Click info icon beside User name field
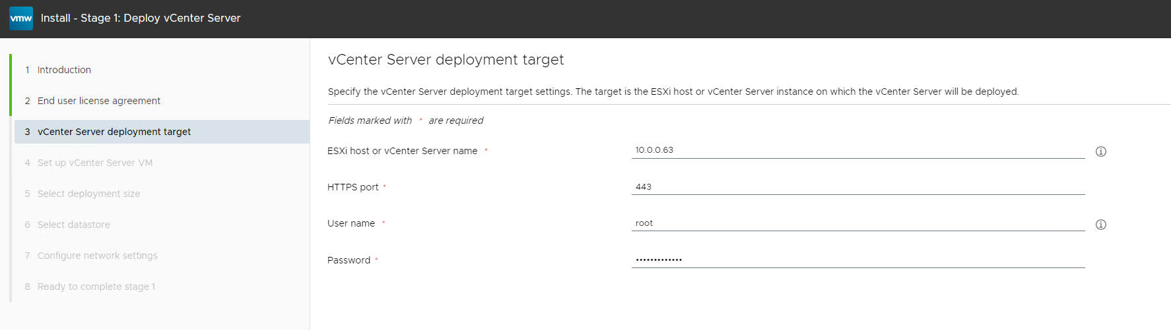The width and height of the screenshot is (1171, 330). [1100, 225]
